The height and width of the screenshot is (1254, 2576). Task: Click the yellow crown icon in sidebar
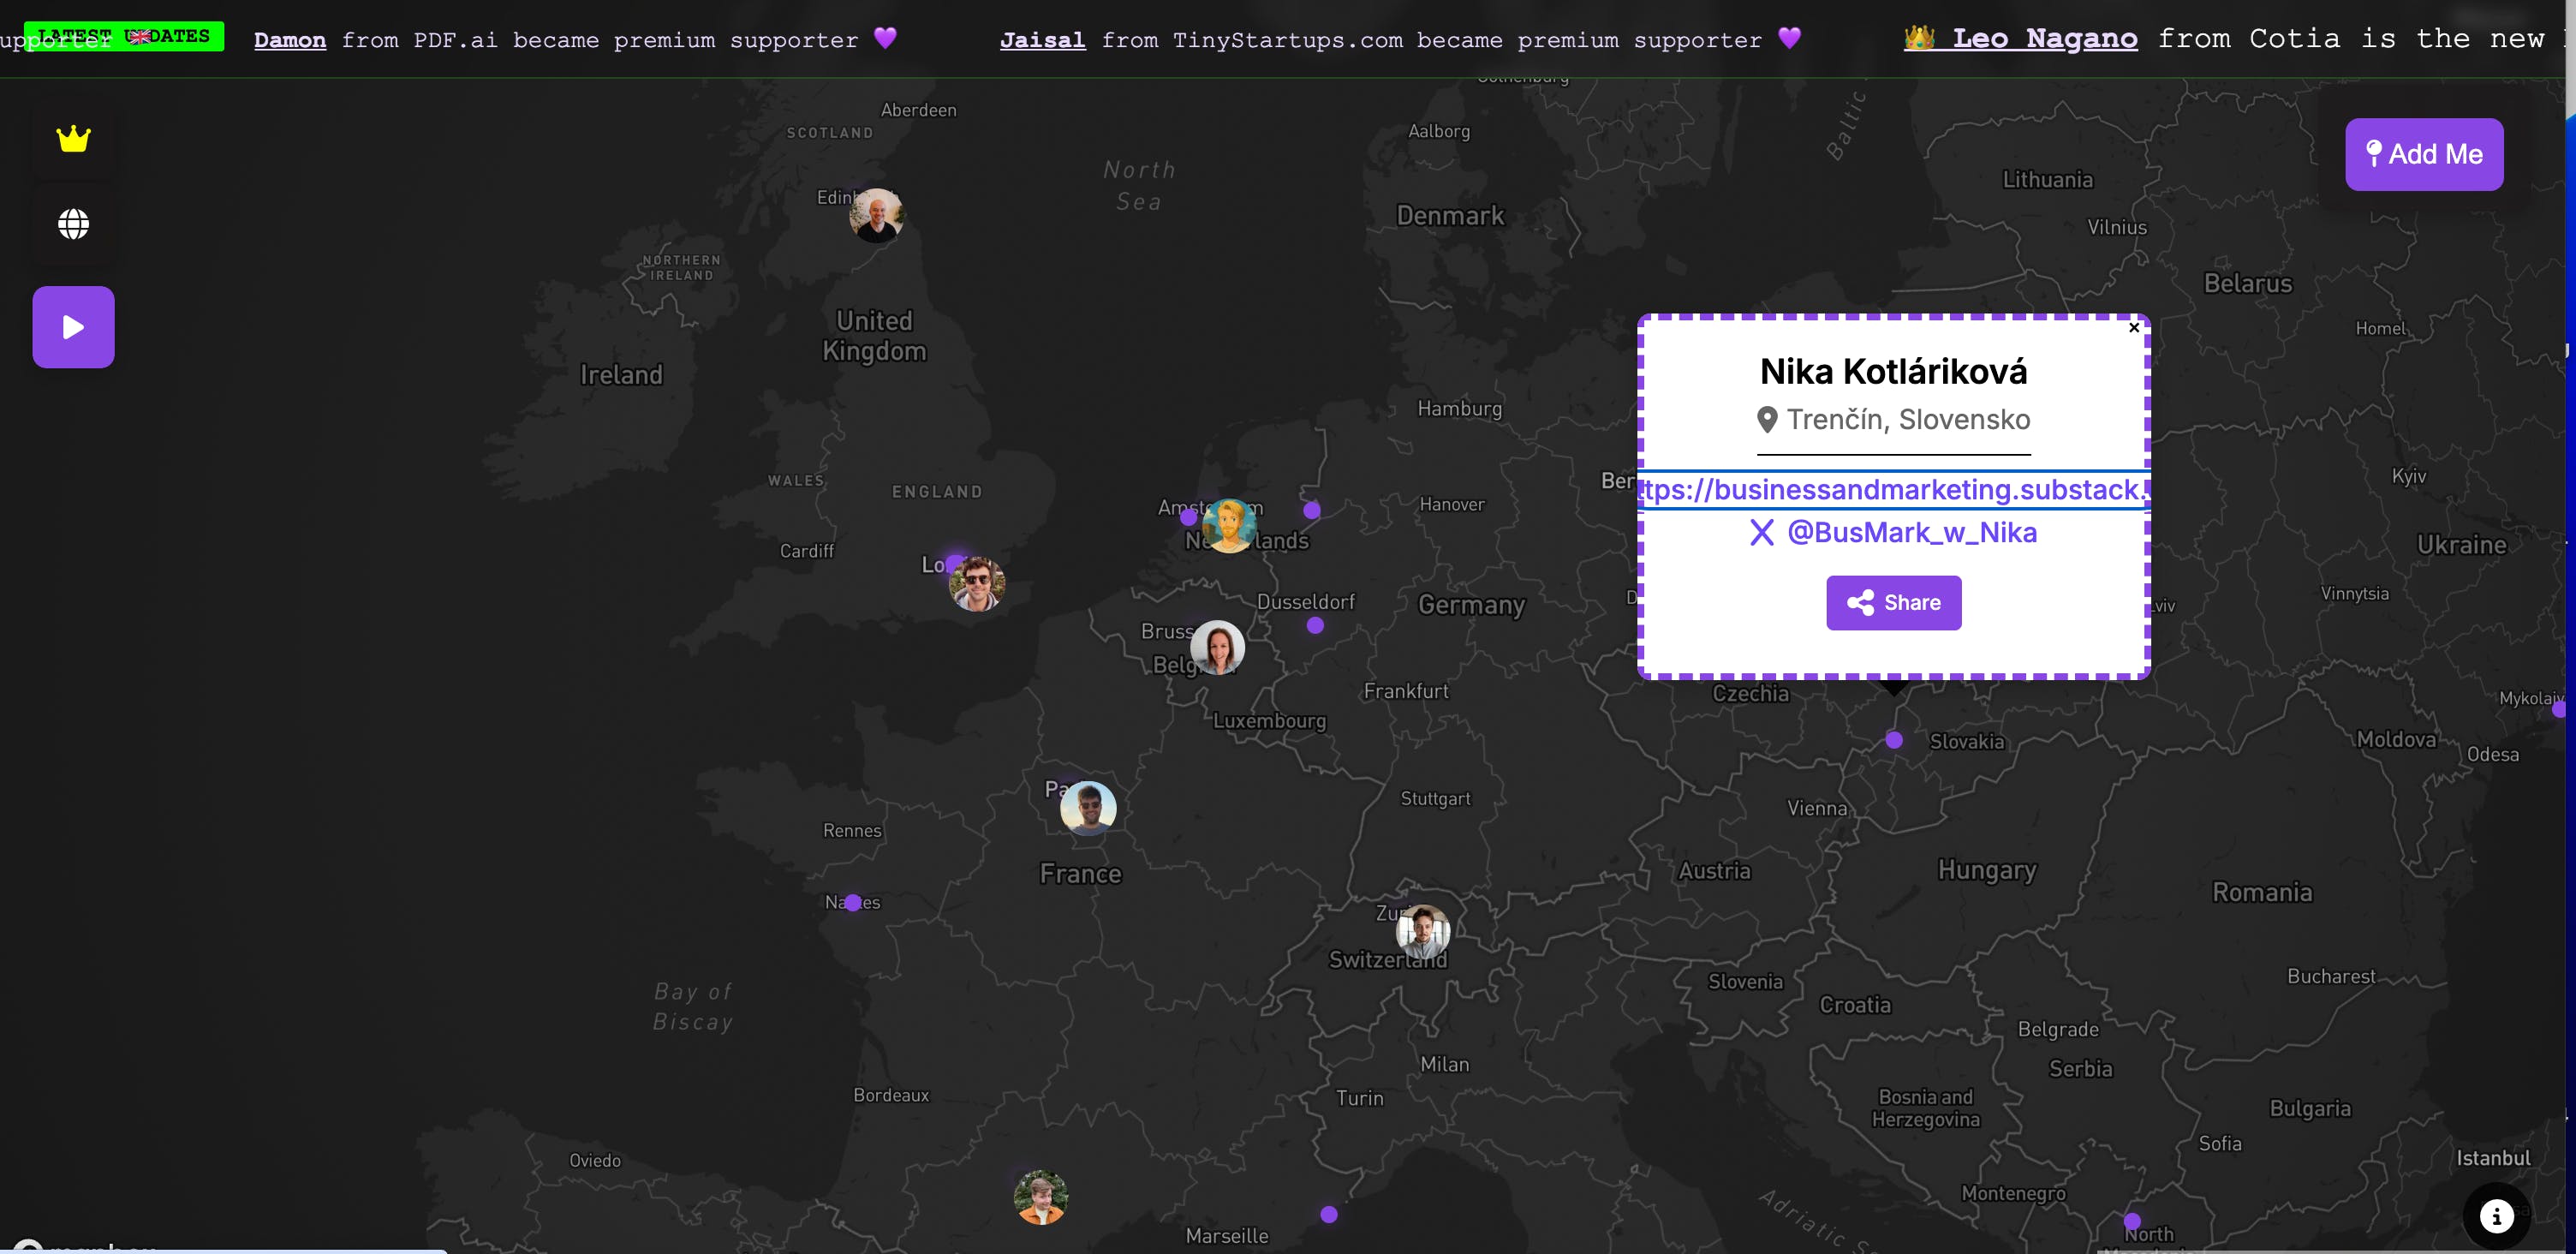(73, 139)
